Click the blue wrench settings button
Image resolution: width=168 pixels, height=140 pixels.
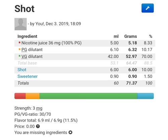coord(148,8)
